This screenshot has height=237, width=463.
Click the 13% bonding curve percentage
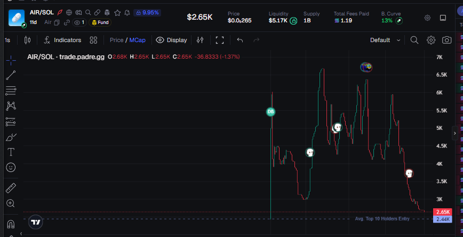tap(387, 21)
